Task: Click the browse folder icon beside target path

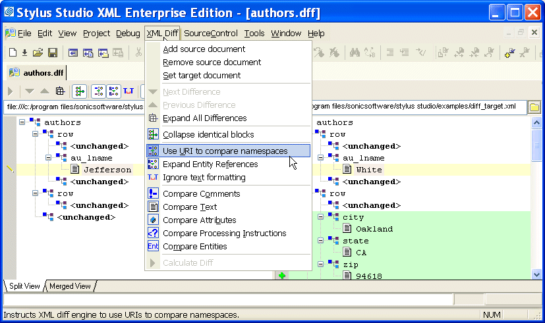Action: click(534, 107)
